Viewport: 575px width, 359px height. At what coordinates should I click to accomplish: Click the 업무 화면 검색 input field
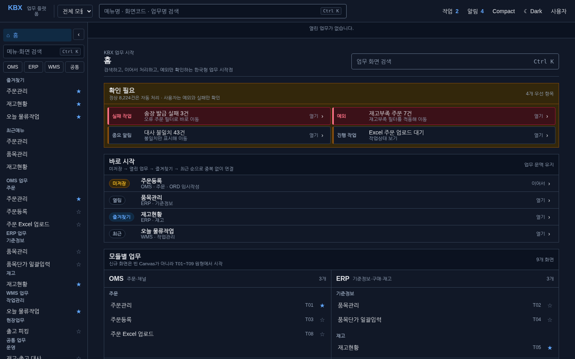click(455, 61)
